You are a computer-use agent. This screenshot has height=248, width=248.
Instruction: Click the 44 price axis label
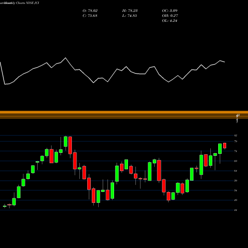tap(236, 210)
